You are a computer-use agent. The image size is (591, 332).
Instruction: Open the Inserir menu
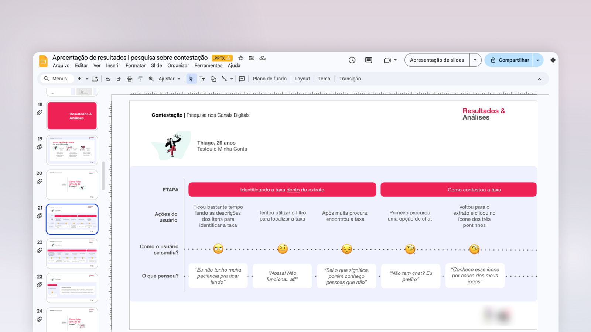click(x=113, y=65)
